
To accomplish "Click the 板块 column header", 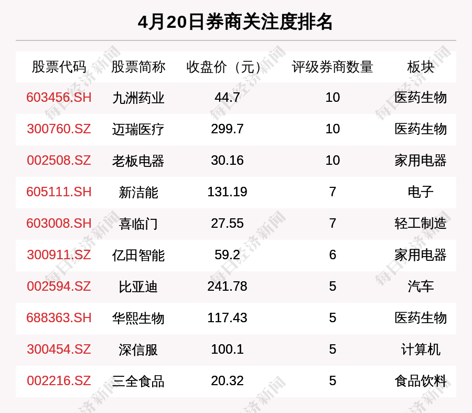I will 421,67.
